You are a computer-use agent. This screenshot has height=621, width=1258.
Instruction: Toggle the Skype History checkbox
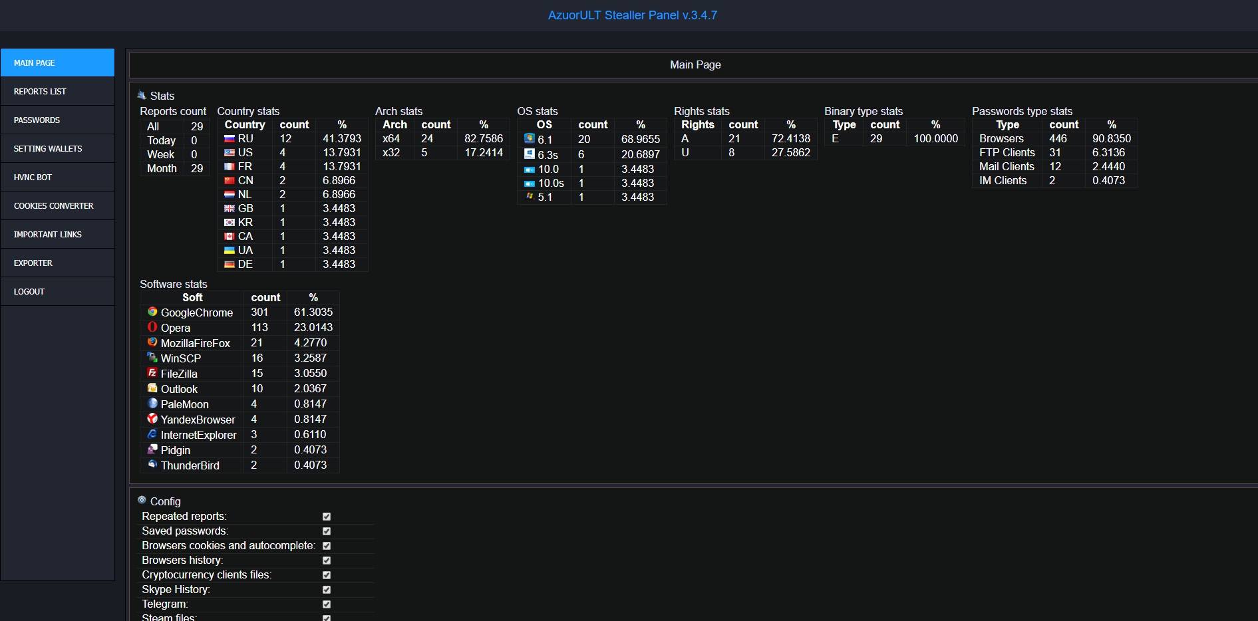[x=327, y=590]
